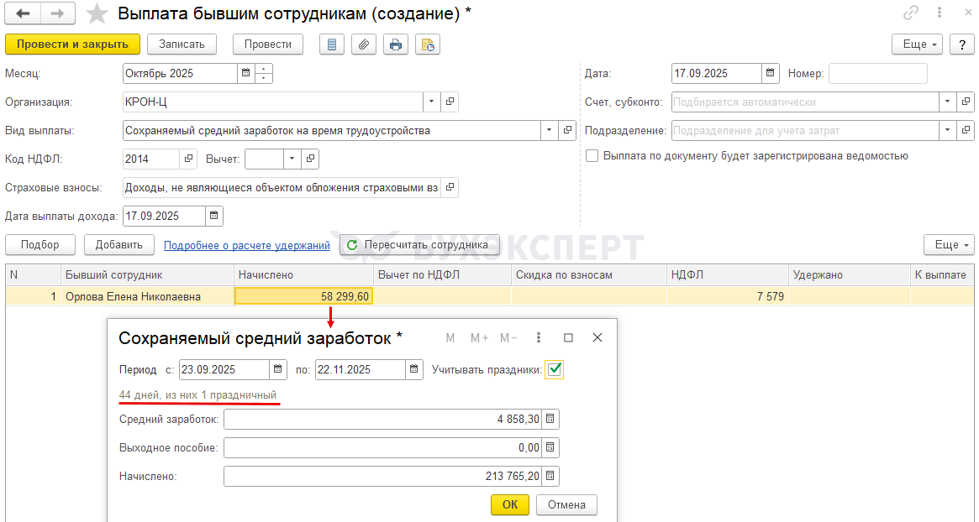Click the Провести button

[268, 44]
